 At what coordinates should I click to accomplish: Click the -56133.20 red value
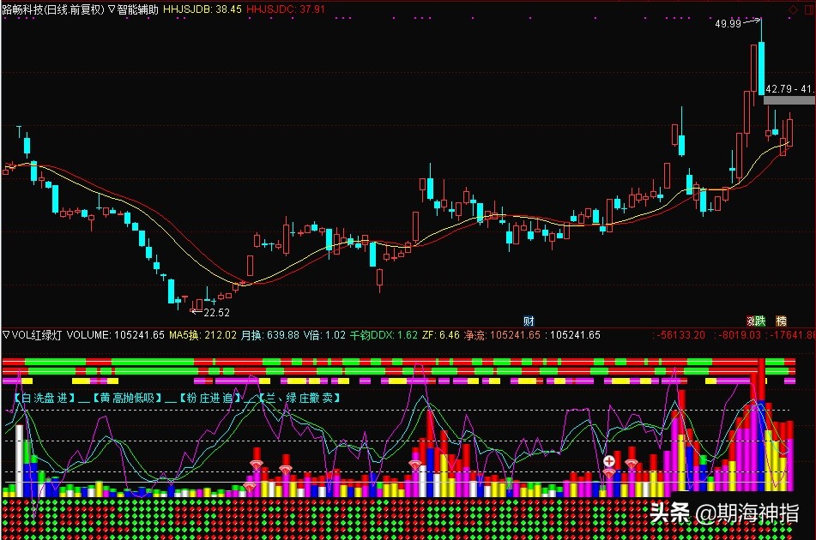click(681, 335)
